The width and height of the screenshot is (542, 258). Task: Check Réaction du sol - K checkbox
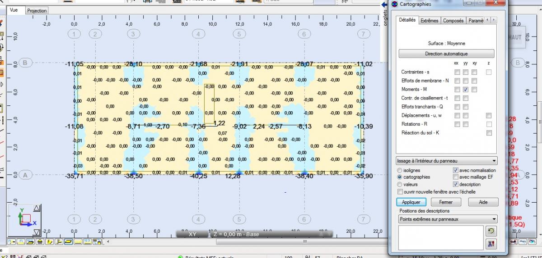coord(489,133)
